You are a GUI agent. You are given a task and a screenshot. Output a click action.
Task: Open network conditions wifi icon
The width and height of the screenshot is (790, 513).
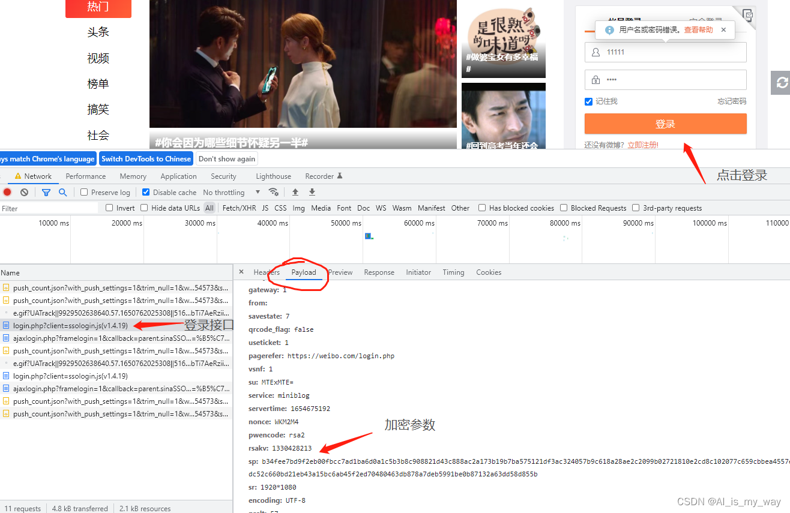274,192
